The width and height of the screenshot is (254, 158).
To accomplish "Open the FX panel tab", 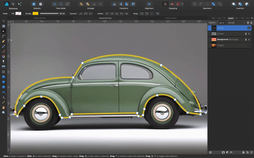I will coord(248,18).
